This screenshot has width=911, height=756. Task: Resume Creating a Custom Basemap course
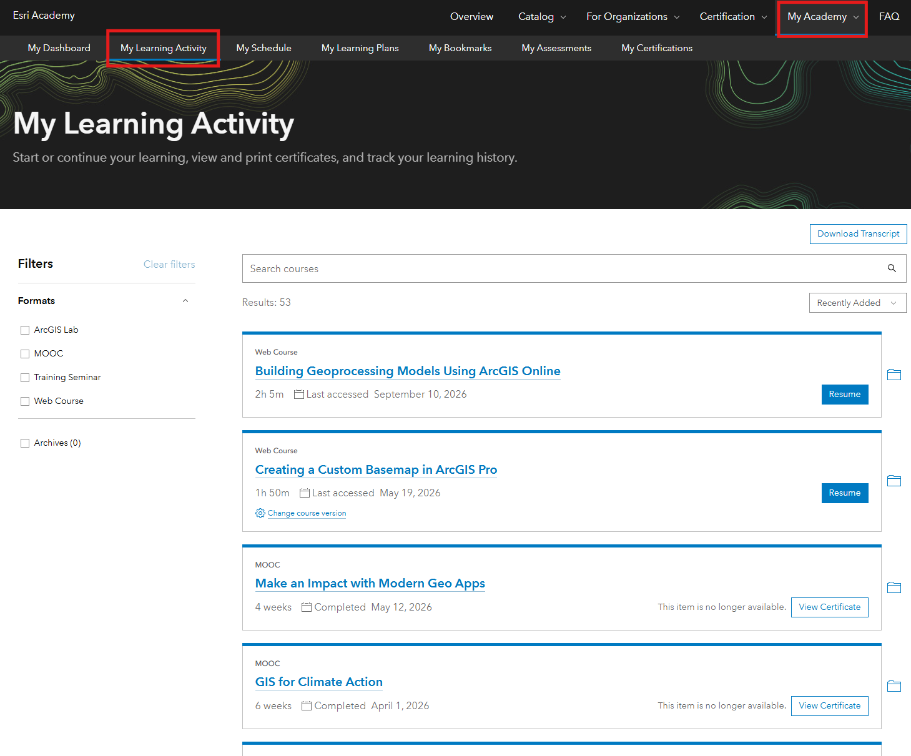tap(845, 493)
